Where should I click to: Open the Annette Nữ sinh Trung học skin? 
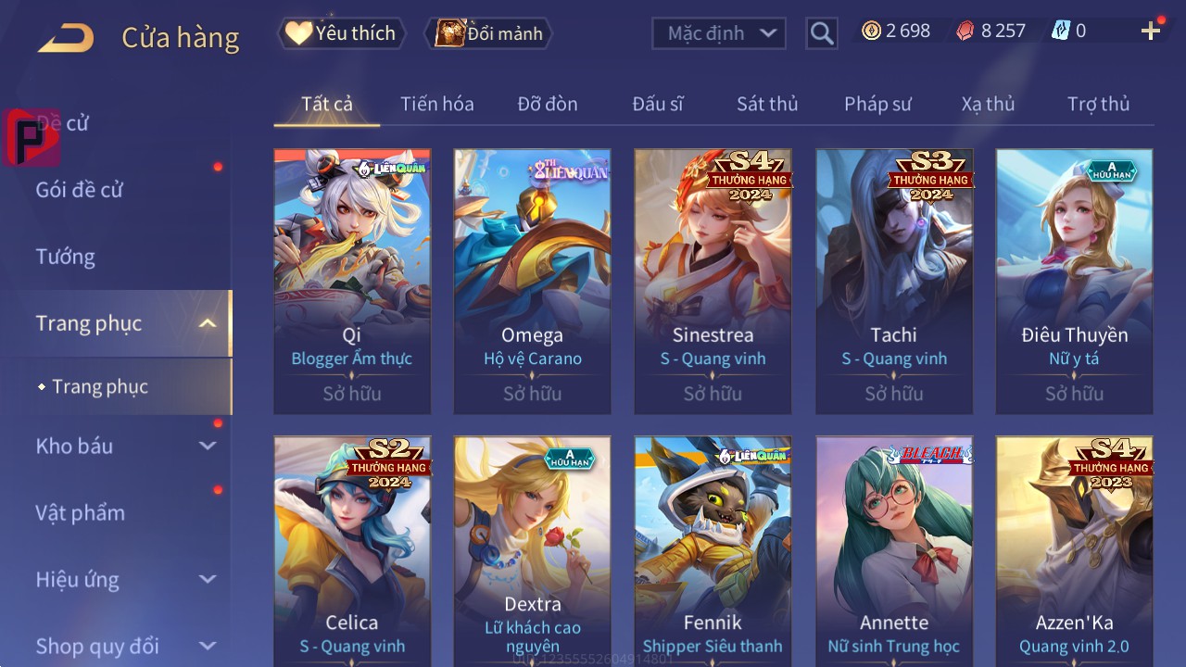point(894,551)
